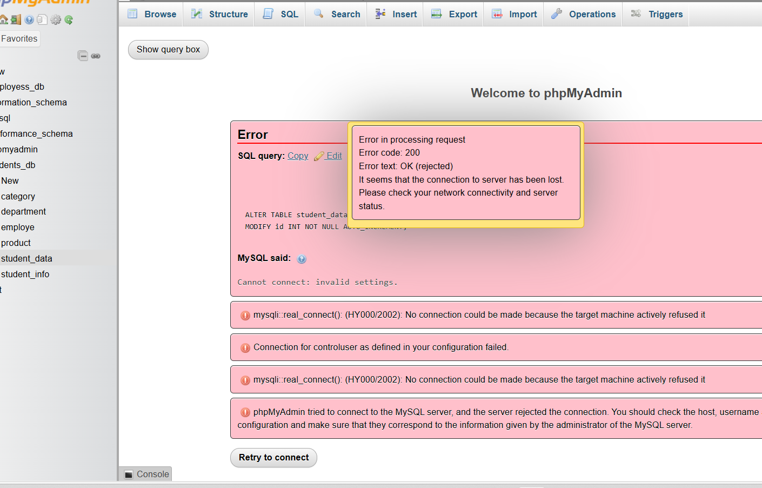The image size is (762, 488).
Task: Select the student_data table
Action: tap(26, 258)
